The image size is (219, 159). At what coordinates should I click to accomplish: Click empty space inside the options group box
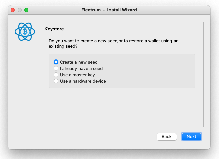click(150, 71)
